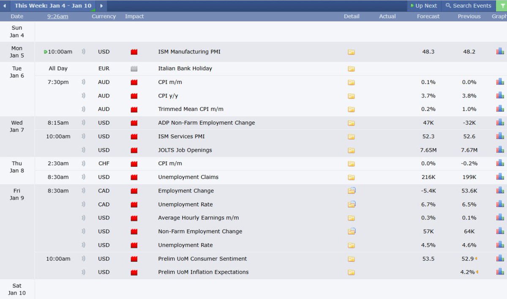Toggle sound alert for Unemployment Claims
The image size is (507, 299).
click(83, 177)
